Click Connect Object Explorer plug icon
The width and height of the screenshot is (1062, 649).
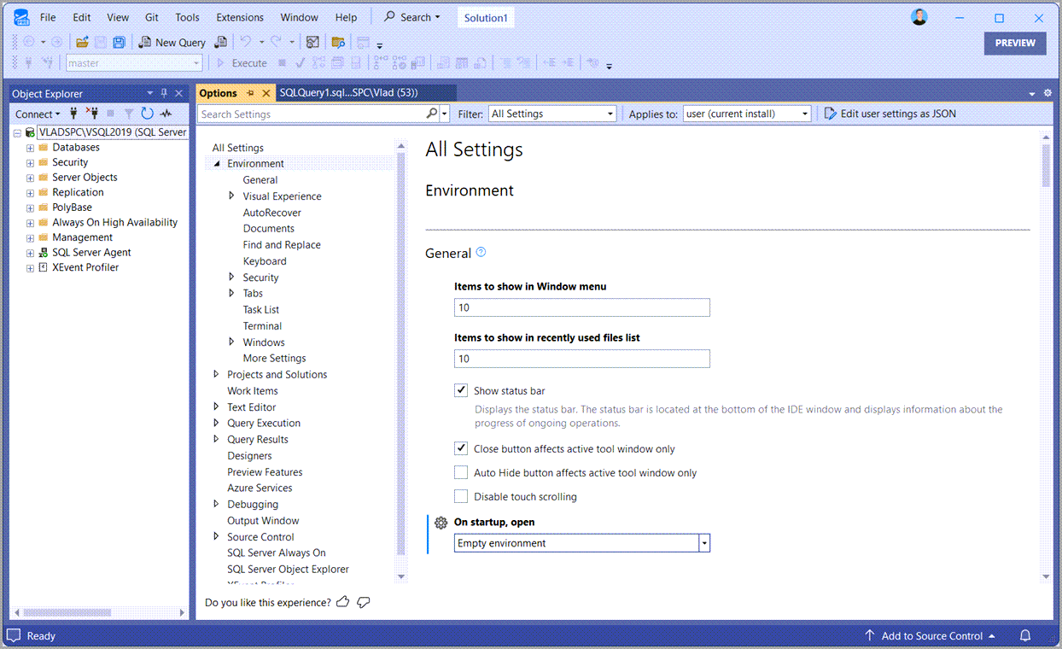coord(74,114)
